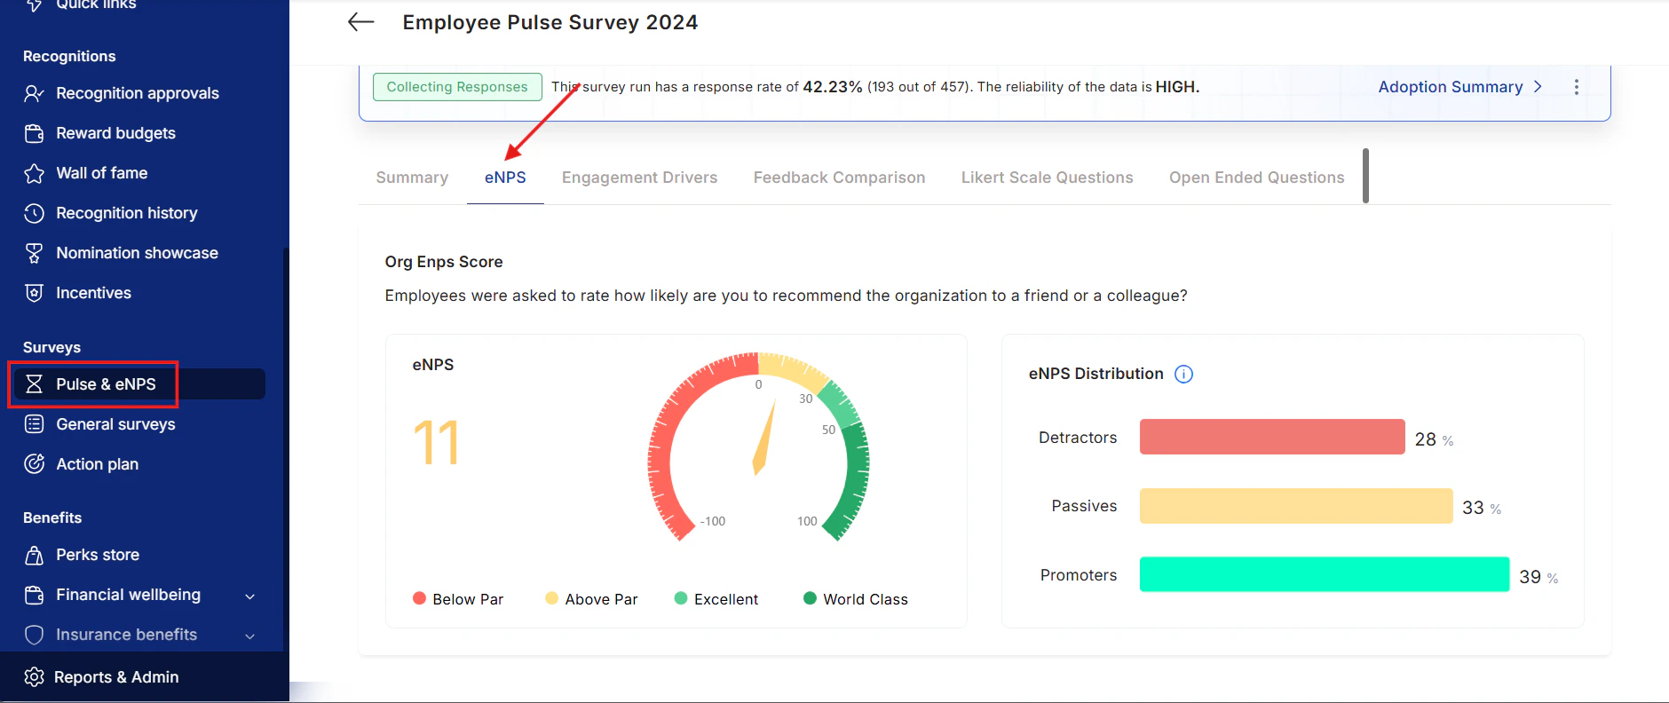
Task: Click the Passives 33 % value
Action: click(1482, 508)
